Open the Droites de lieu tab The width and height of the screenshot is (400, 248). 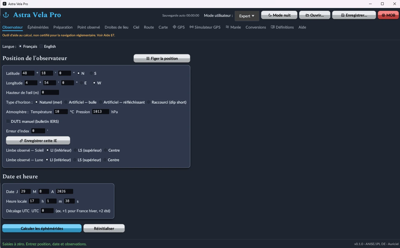116,27
